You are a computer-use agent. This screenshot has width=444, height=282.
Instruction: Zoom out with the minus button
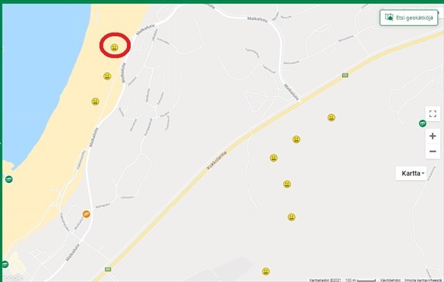[433, 151]
